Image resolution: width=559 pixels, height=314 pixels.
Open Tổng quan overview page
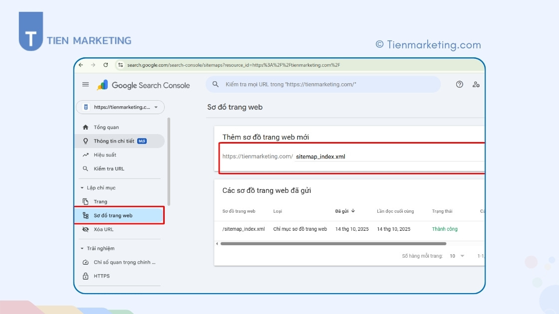pyautogui.click(x=106, y=127)
